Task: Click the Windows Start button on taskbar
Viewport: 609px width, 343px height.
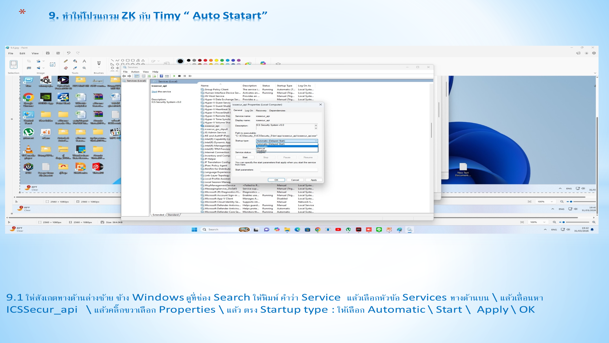Action: click(x=194, y=229)
